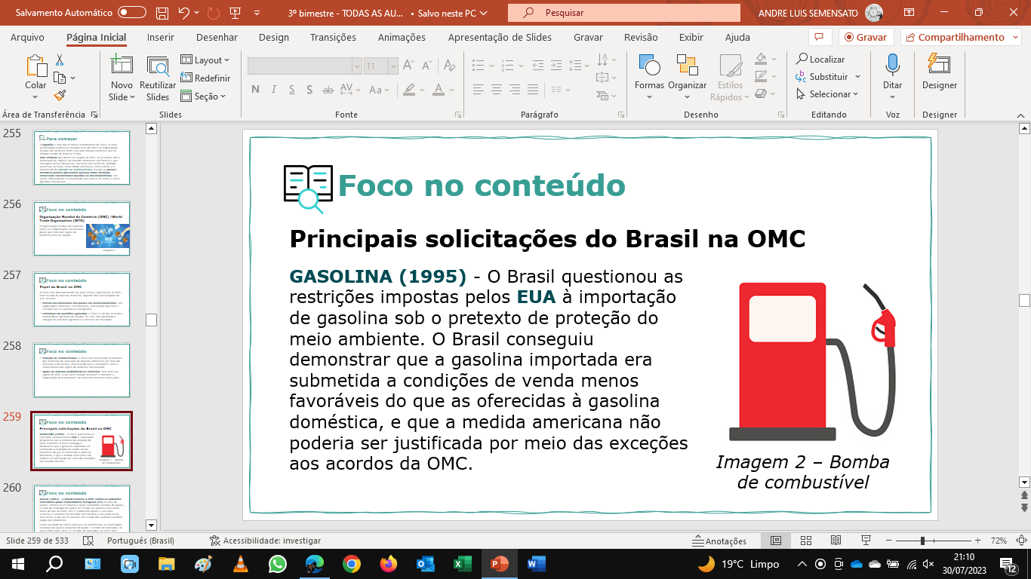Click Localizar to find text
This screenshot has width=1031, height=579.
(x=820, y=60)
